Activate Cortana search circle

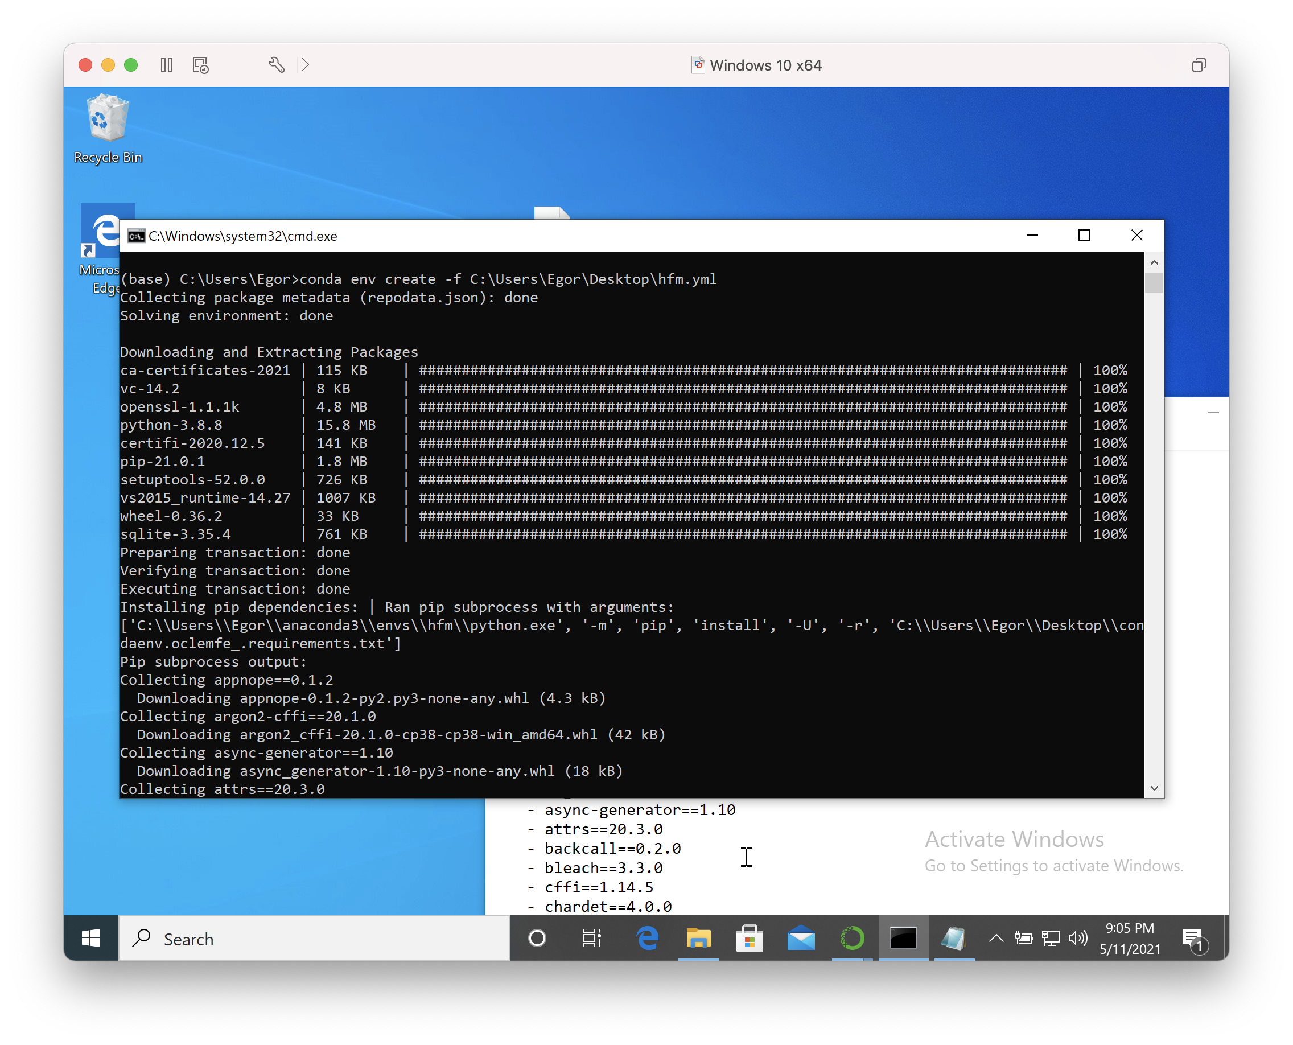[x=538, y=939]
